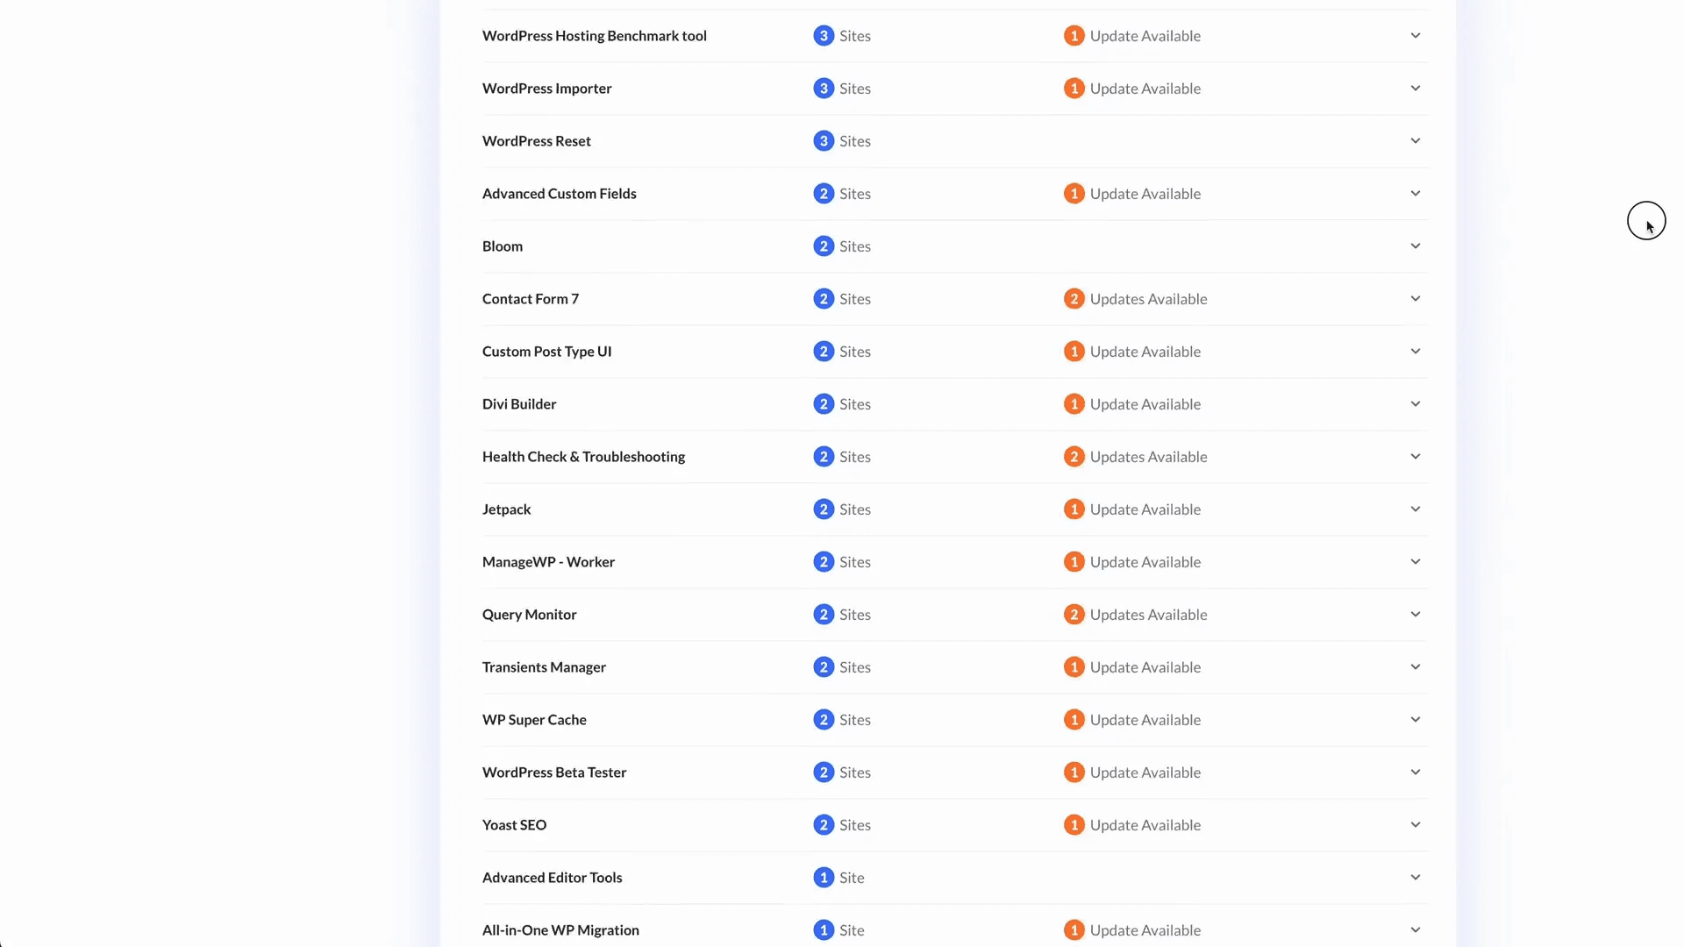Click Updates Available next to Health Check
Image resolution: width=1684 pixels, height=947 pixels.
tap(1147, 456)
